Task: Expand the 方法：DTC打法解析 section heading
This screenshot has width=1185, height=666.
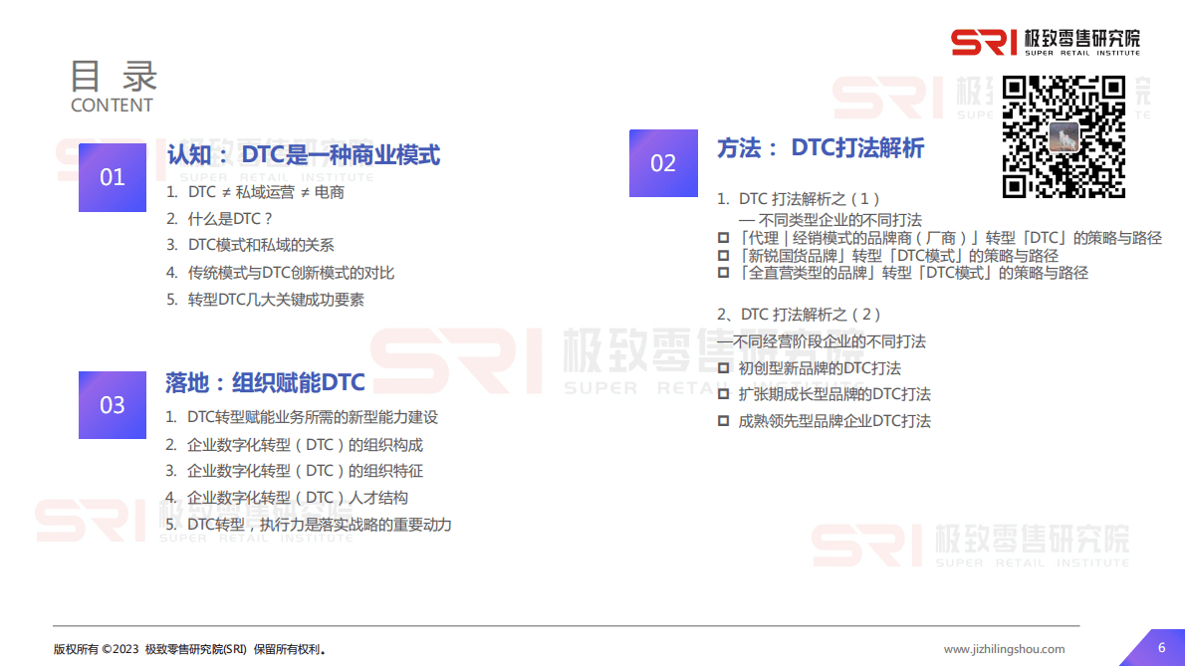Action: click(x=819, y=148)
